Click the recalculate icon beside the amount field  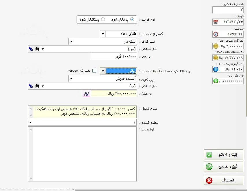click(86, 94)
